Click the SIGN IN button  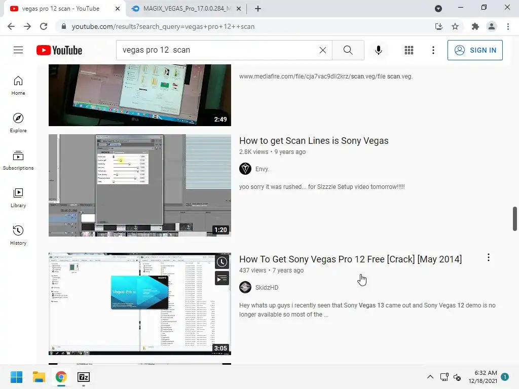point(474,50)
